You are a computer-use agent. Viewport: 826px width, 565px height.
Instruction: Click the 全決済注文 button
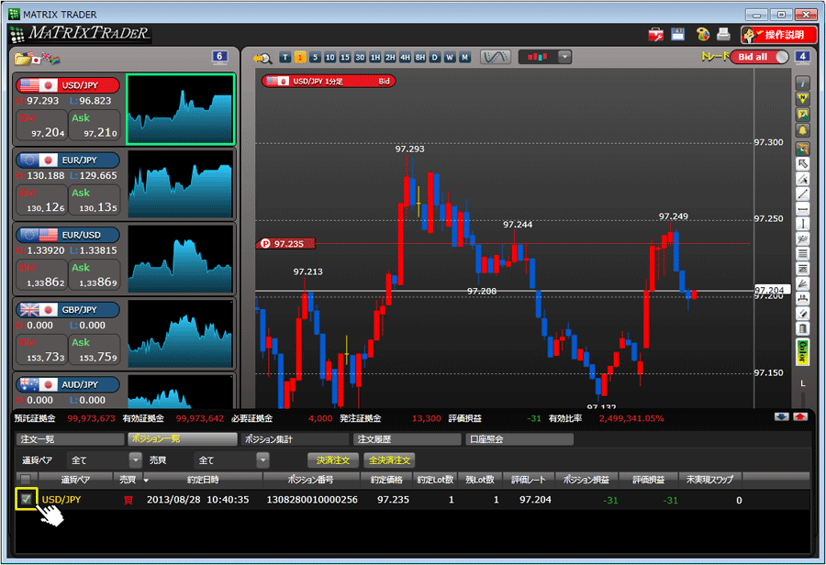coord(389,460)
